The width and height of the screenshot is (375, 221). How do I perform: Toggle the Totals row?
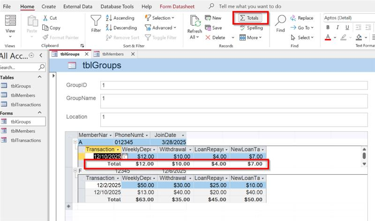click(250, 18)
